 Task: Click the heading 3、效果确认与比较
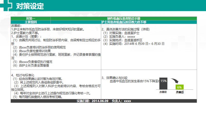(x=115, y=78)
